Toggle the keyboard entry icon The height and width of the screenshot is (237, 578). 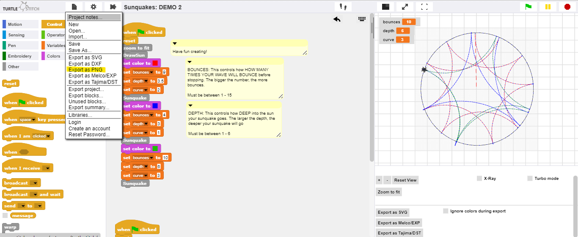362,19
